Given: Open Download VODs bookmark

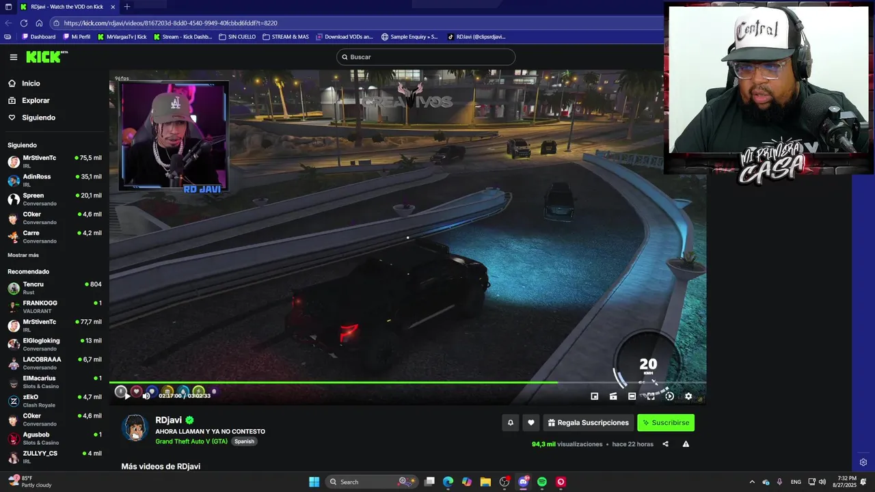Looking at the screenshot, I should coord(345,37).
